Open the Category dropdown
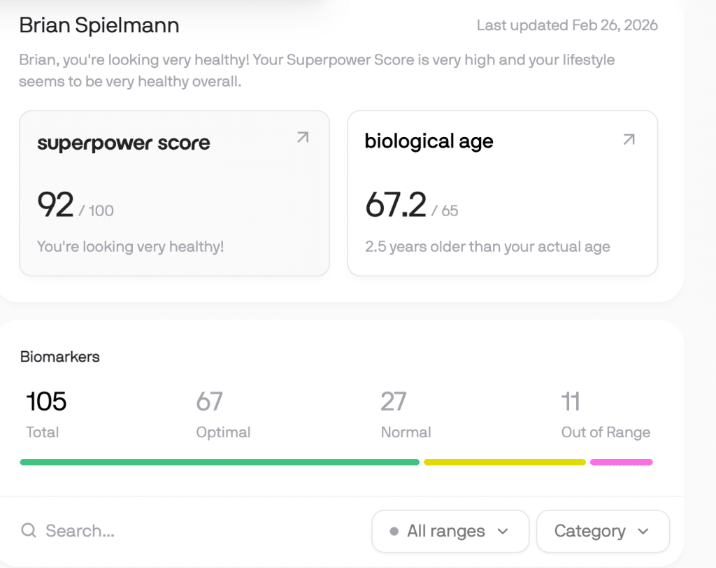Image resolution: width=716 pixels, height=568 pixels. [x=602, y=531]
